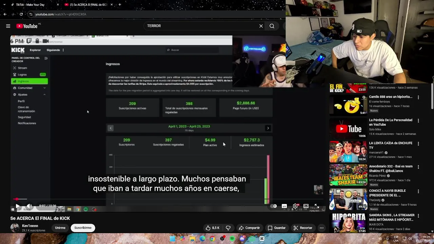This screenshot has height=244, width=434.
Task: Open La Pérdida De La Personalidad thumbnail
Action: pos(348,128)
